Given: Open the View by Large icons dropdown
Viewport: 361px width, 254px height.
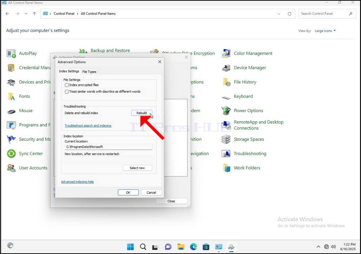Looking at the screenshot, I should 325,31.
